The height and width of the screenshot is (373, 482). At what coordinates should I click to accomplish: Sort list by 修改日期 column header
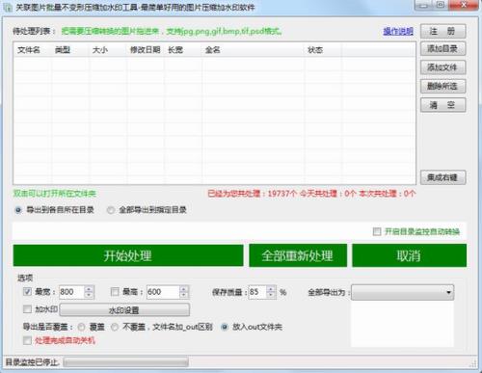pyautogui.click(x=146, y=50)
